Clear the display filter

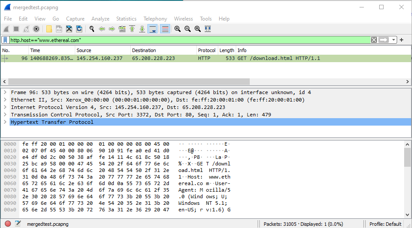pyautogui.click(x=374, y=40)
